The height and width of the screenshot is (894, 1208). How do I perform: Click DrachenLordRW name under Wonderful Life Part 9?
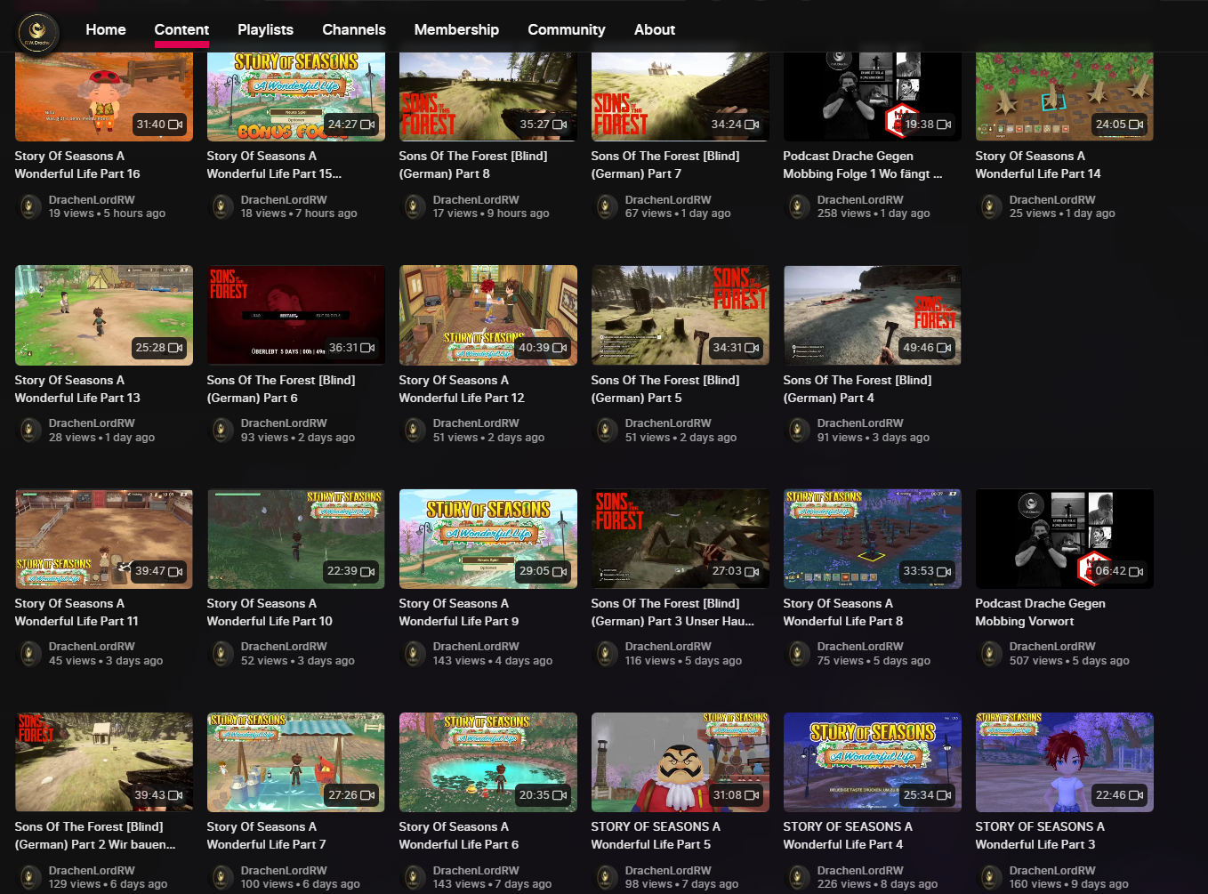click(x=476, y=647)
